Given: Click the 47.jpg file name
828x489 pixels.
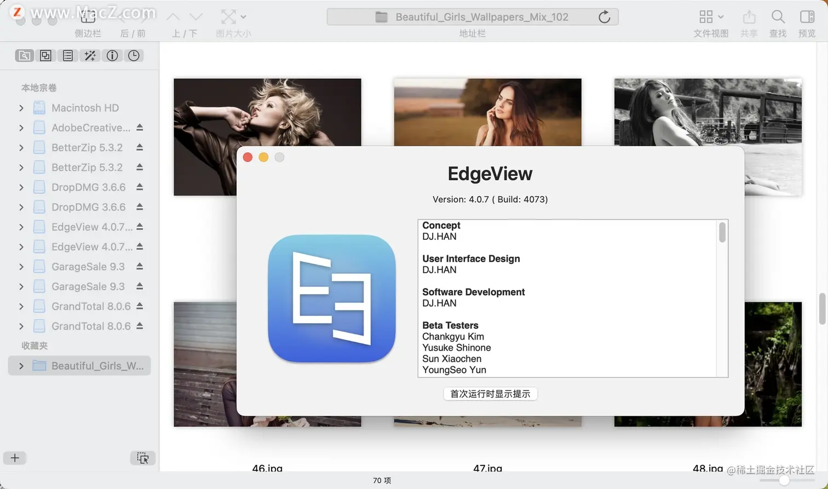Looking at the screenshot, I should click(487, 468).
